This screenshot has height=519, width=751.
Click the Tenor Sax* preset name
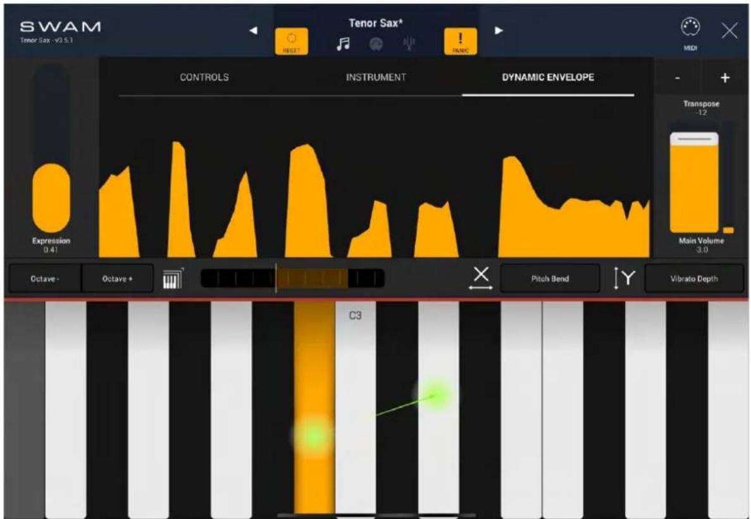[x=376, y=23]
